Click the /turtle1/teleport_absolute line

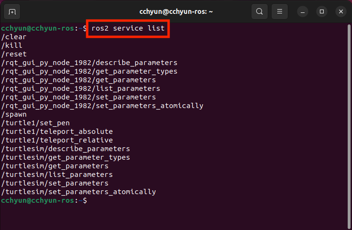pos(57,131)
